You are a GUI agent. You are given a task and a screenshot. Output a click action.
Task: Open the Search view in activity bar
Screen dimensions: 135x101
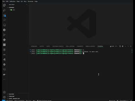pos(4,20)
